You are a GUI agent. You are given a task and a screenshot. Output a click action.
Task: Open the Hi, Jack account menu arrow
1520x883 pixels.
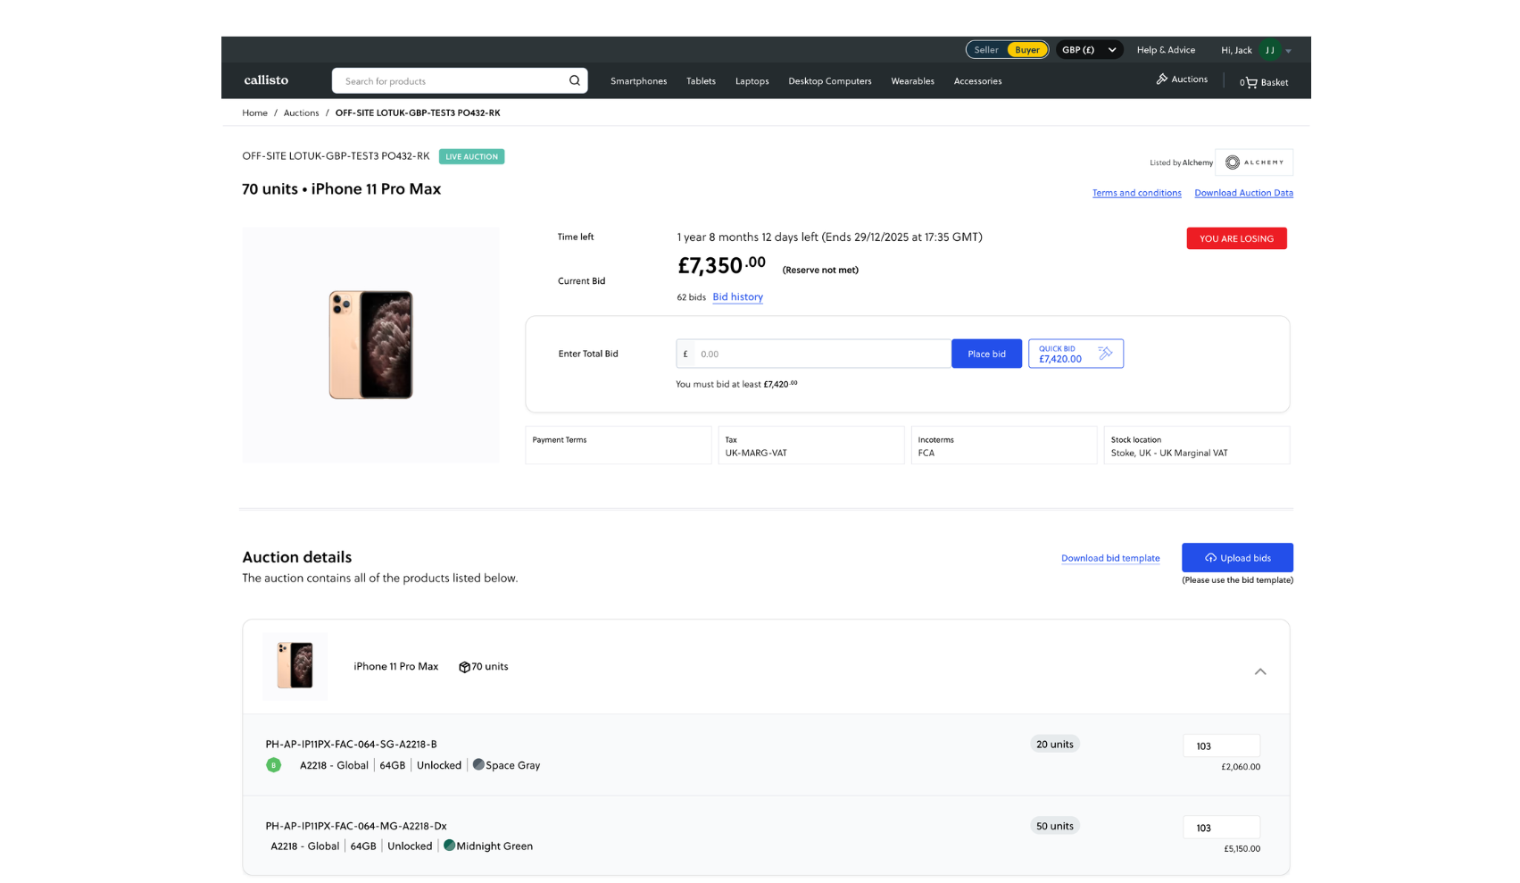1288,51
